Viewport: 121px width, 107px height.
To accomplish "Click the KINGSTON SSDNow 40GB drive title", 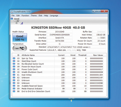I will pyautogui.click(x=58, y=28).
